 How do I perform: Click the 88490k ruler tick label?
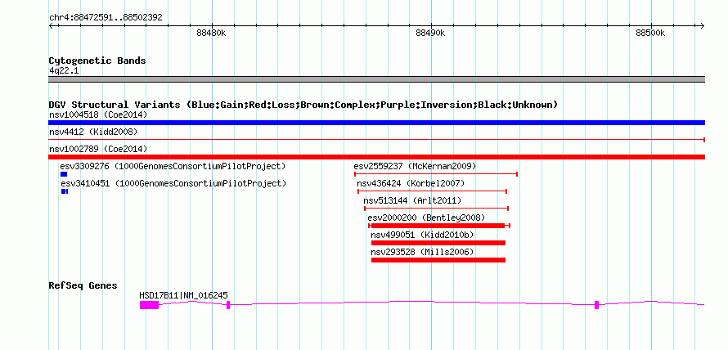tap(431, 33)
